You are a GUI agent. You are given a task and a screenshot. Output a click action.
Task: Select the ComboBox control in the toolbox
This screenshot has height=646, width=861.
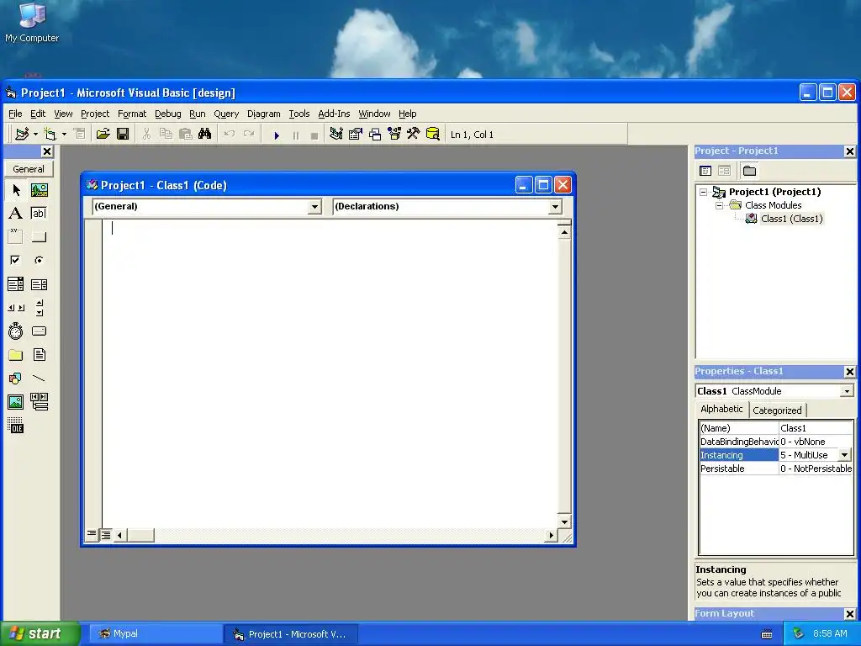pyautogui.click(x=16, y=284)
